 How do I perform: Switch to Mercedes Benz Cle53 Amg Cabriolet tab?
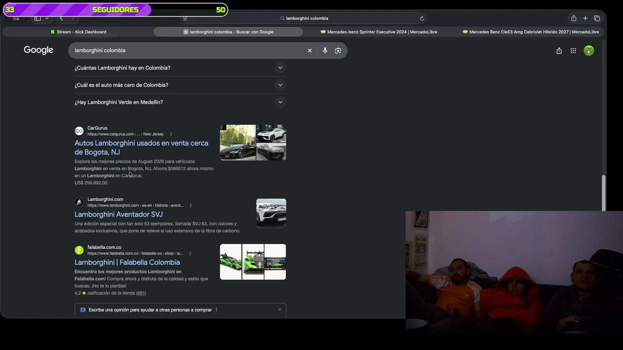coord(531,32)
